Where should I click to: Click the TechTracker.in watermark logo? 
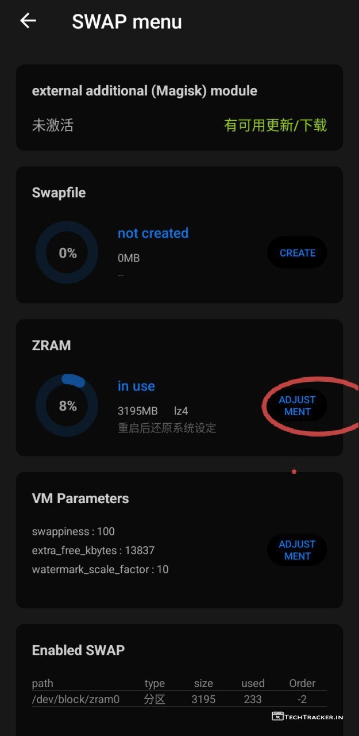click(307, 716)
